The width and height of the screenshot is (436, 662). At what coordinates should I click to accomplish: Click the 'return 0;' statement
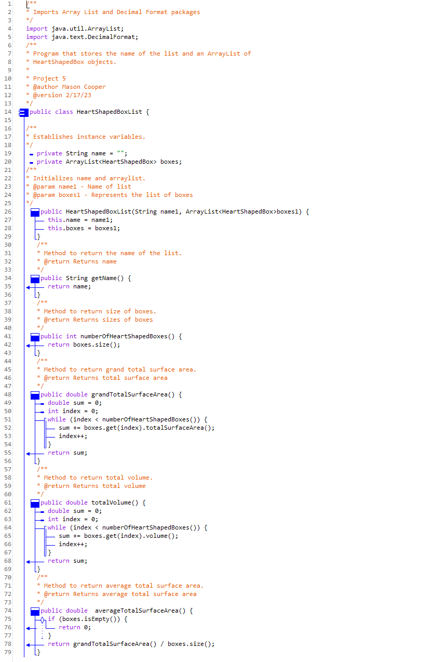(75, 627)
